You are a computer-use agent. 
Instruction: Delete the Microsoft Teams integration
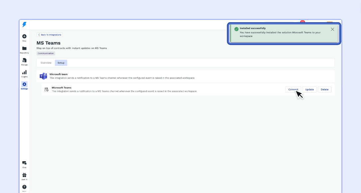[x=325, y=90]
